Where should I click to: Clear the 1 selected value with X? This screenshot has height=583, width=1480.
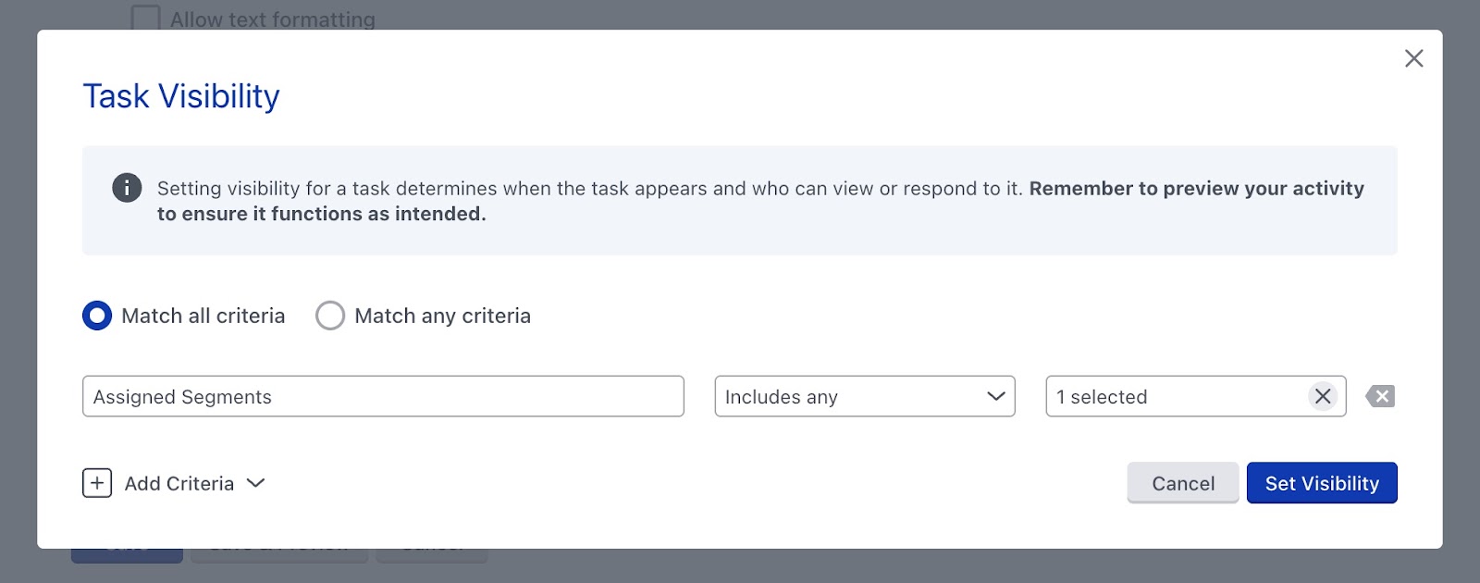(1323, 396)
